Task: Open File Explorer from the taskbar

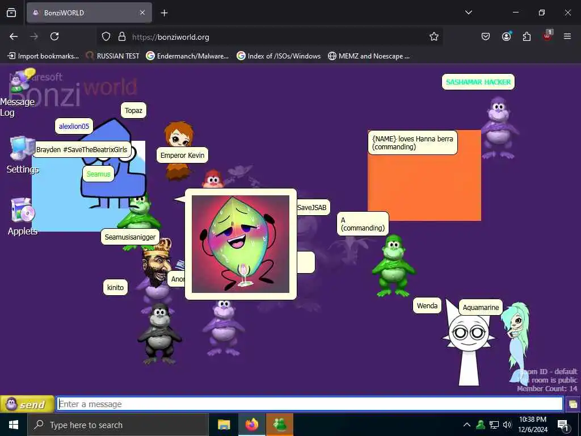Action: point(224,425)
